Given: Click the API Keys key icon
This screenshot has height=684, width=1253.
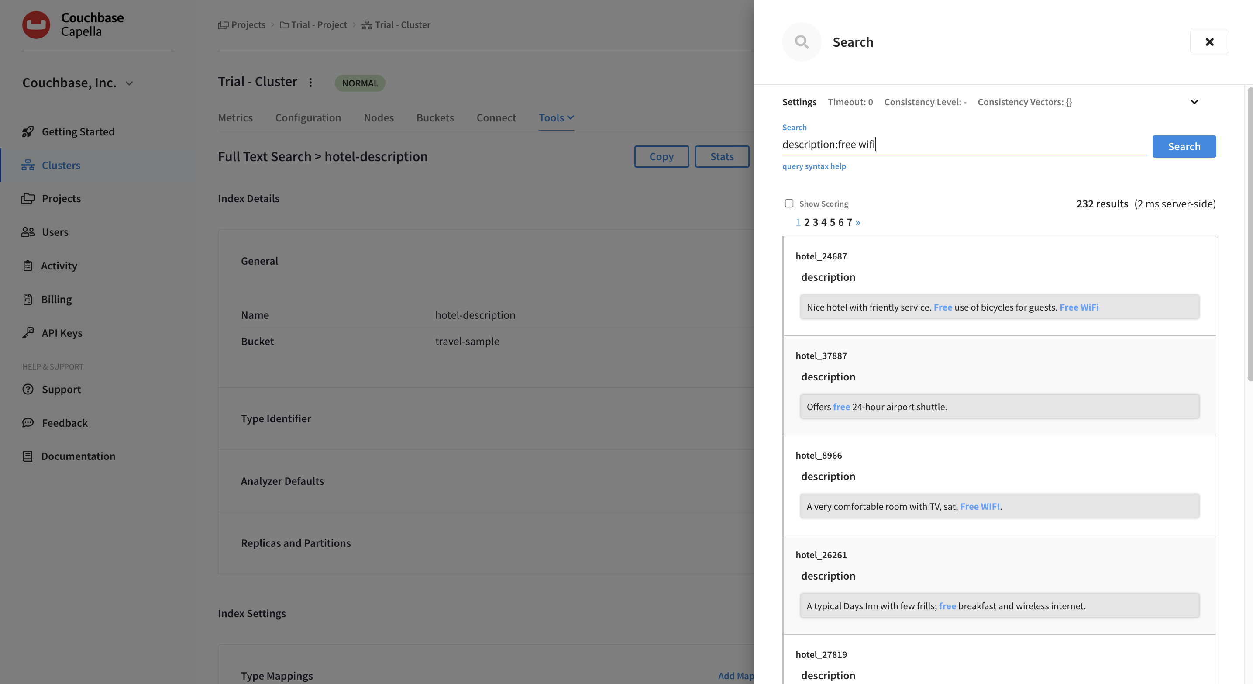Looking at the screenshot, I should [x=28, y=333].
